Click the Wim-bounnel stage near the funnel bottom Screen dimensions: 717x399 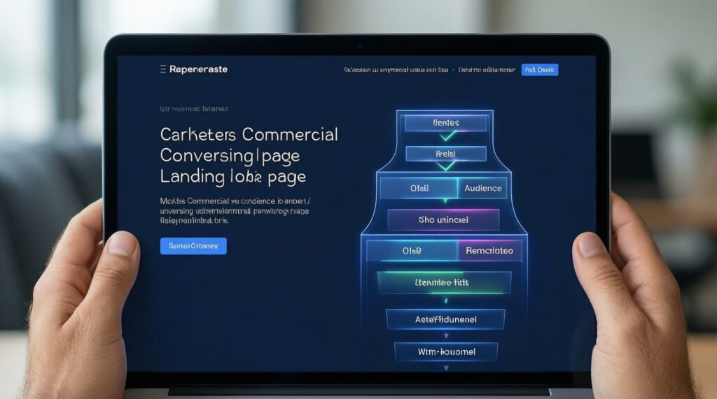445,351
